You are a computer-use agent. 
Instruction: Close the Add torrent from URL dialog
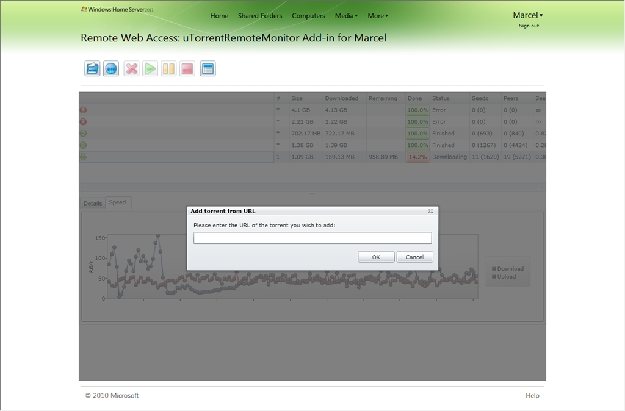[430, 211]
